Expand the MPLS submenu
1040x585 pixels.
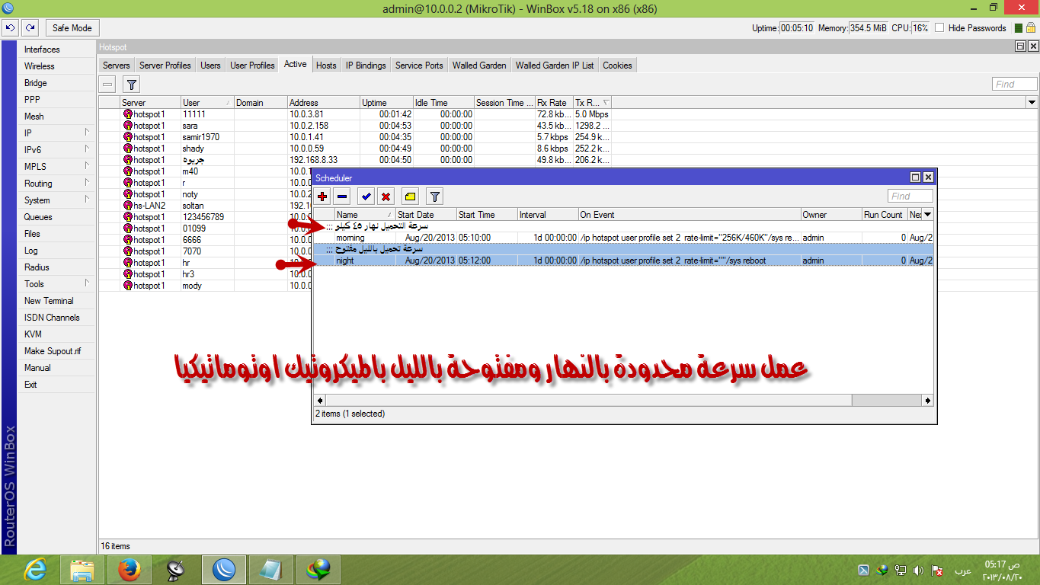click(57, 167)
